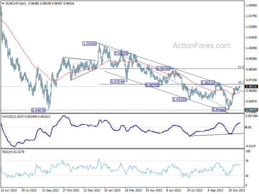Viewport: 259px width, 194px height.
Task: Click the 1.00490 price axis value
Action: (x=251, y=48)
